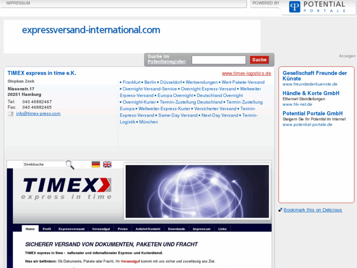
Task: Switch to the English UK flag language
Action: [x=107, y=164]
